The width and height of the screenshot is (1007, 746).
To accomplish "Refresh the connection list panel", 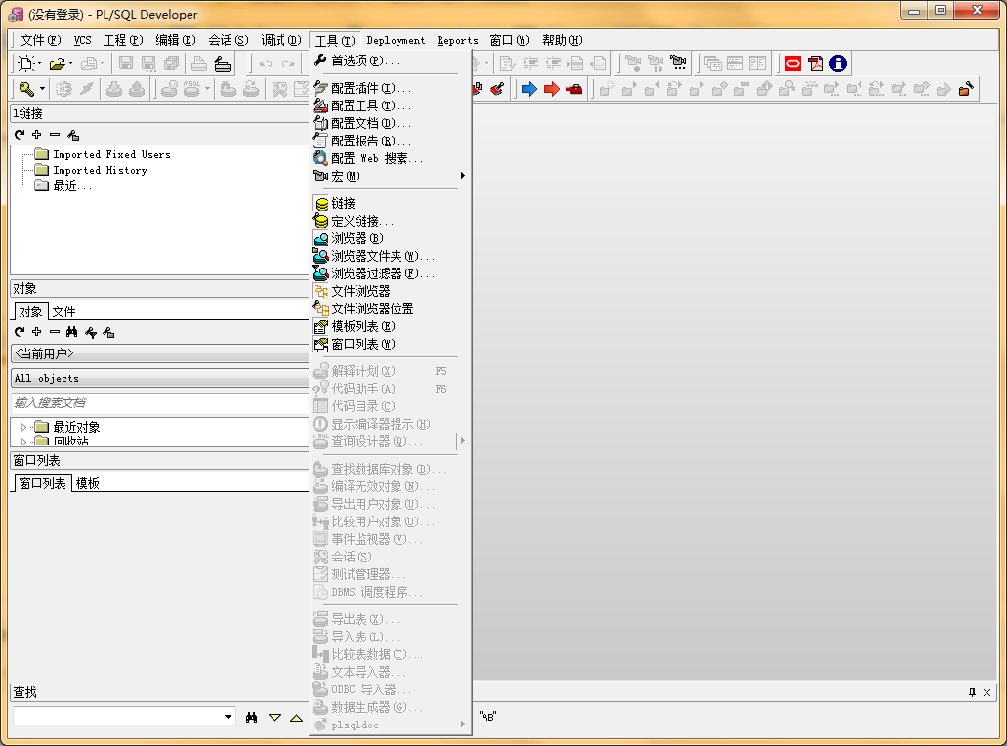I will [x=20, y=134].
